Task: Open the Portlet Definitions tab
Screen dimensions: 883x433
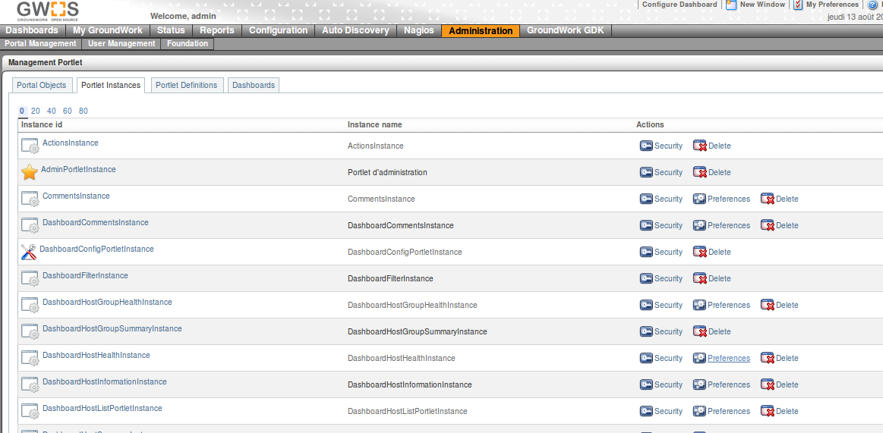Action: pyautogui.click(x=186, y=85)
